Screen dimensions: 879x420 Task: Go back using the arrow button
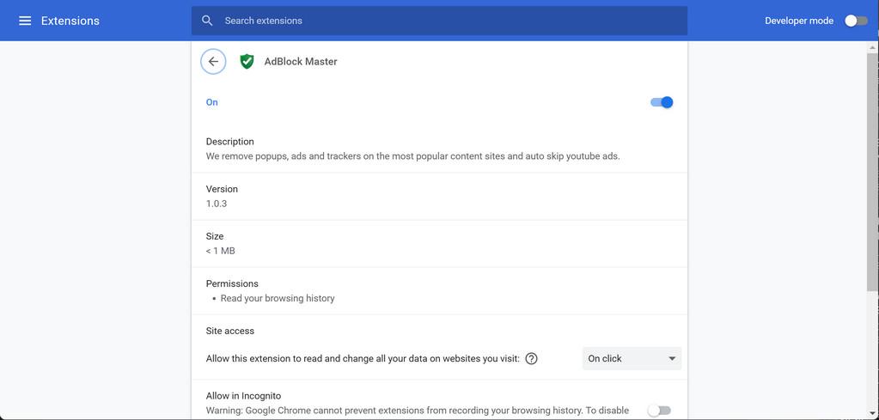(213, 62)
